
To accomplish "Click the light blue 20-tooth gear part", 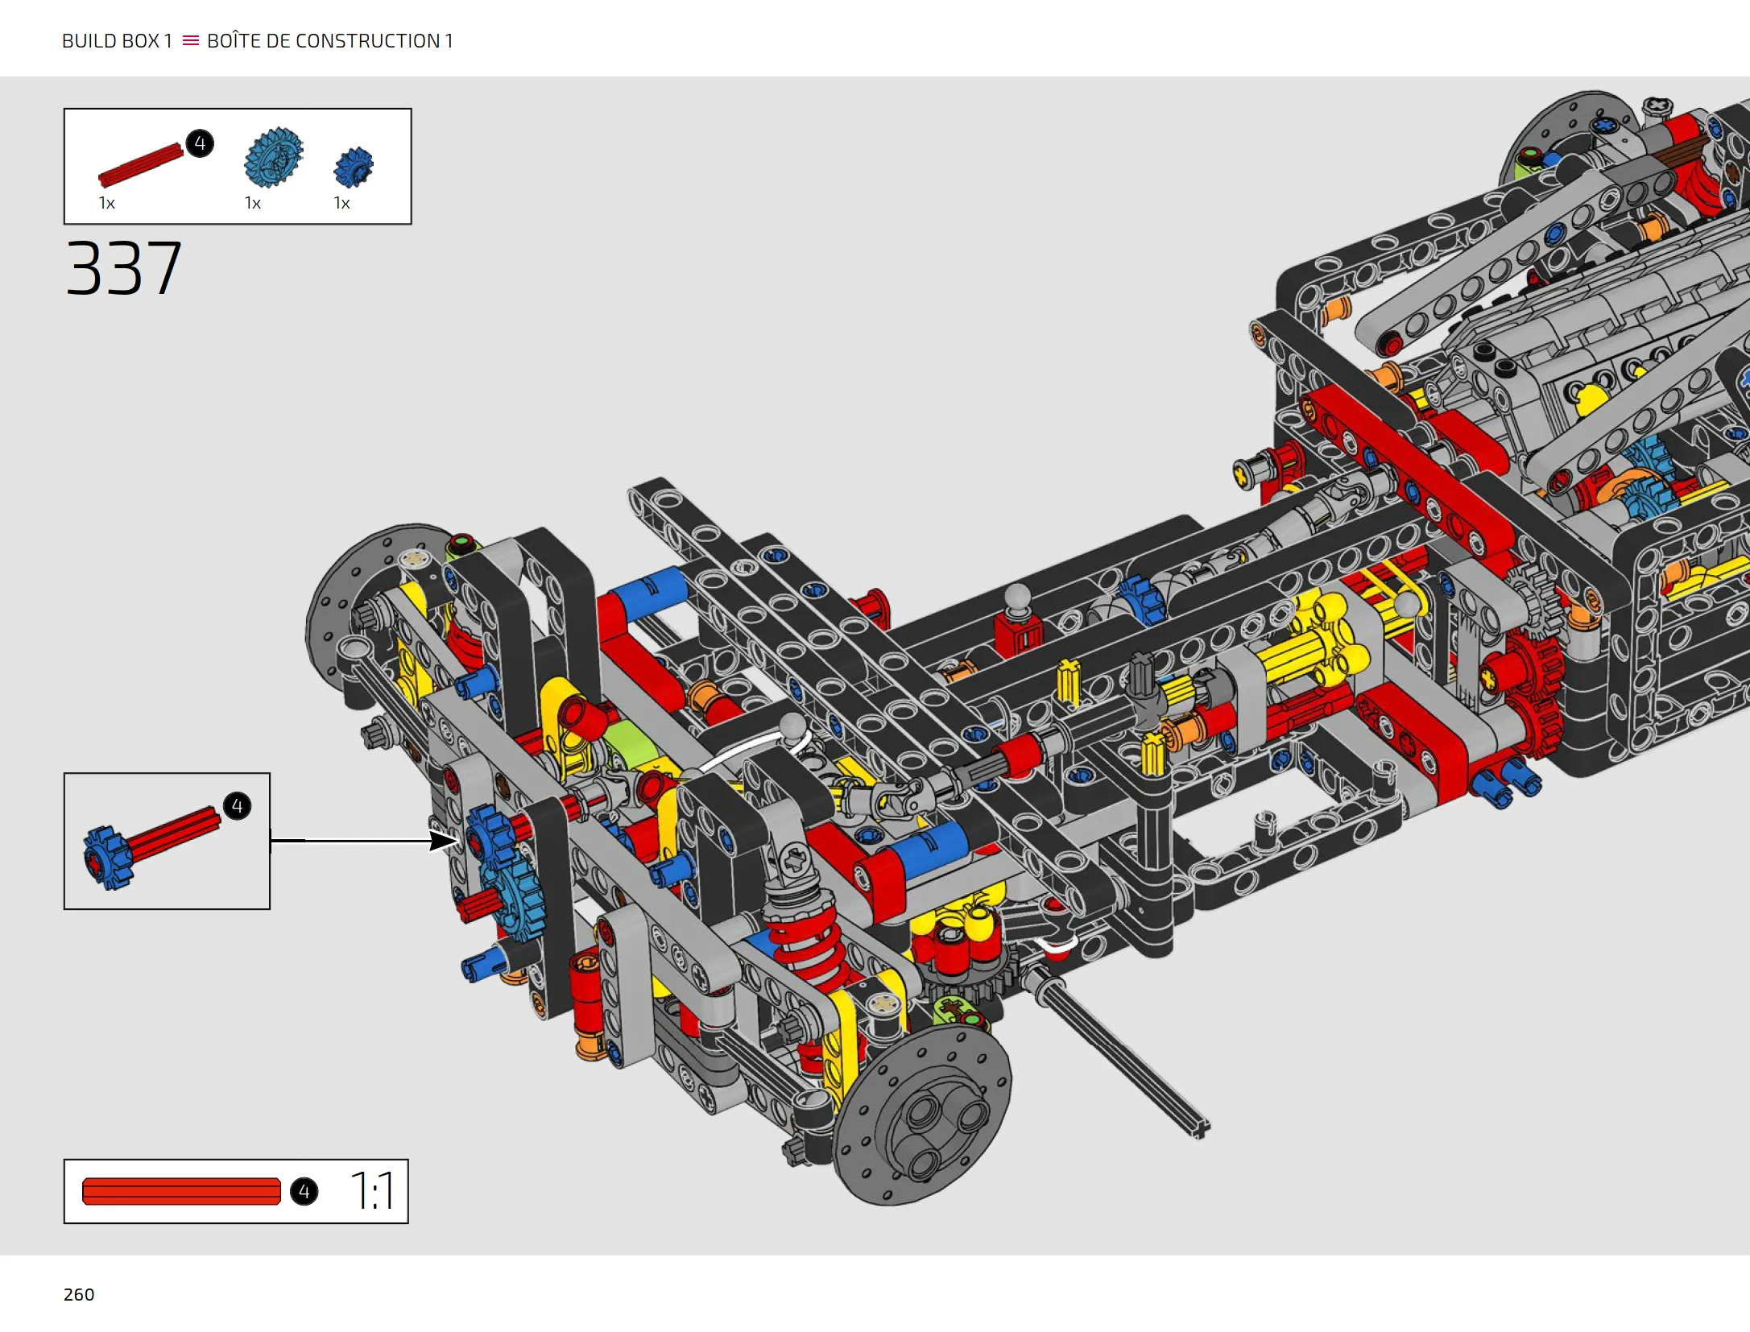I will coord(274,157).
